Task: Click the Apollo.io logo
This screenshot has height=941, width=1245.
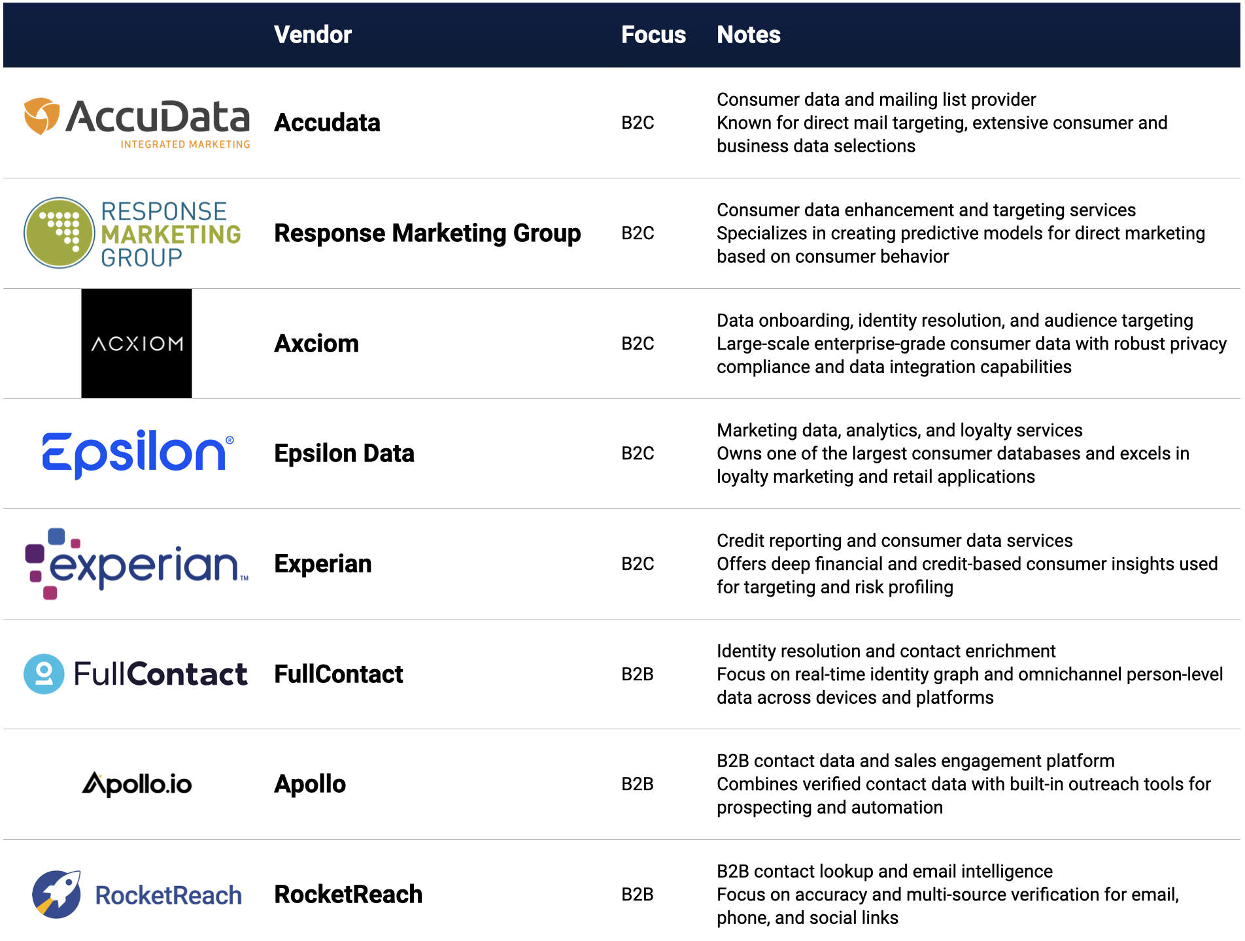Action: tap(137, 784)
